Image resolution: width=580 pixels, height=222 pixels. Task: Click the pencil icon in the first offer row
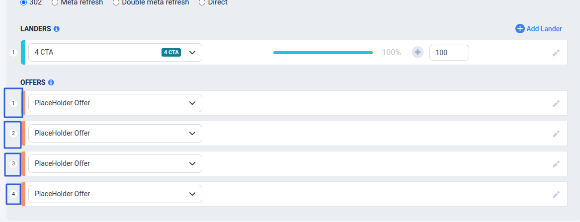pos(556,103)
